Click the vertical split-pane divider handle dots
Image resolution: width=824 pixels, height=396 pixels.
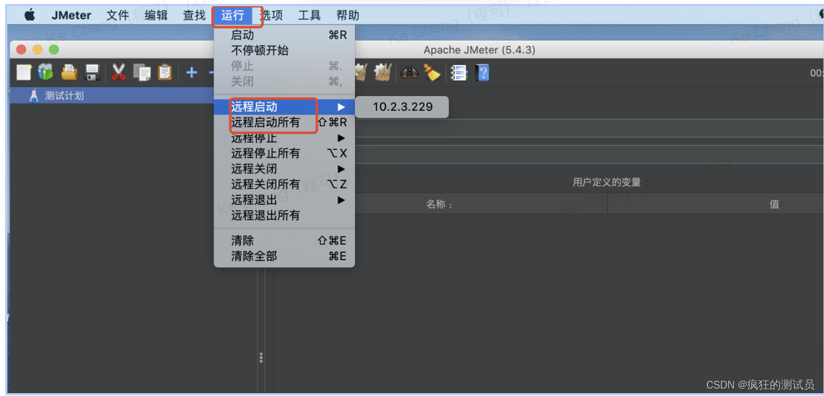tap(261, 358)
